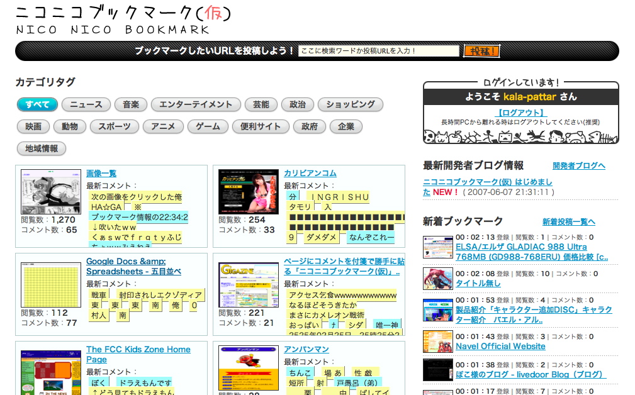
Task: Open the タイトル無し new bookmark
Action: [478, 283]
